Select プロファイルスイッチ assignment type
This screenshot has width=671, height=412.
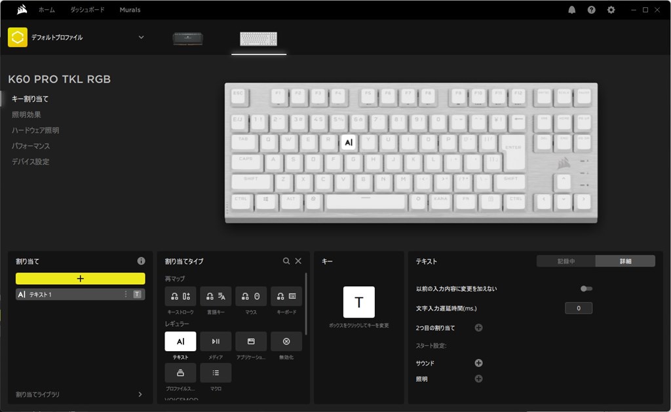181,373
